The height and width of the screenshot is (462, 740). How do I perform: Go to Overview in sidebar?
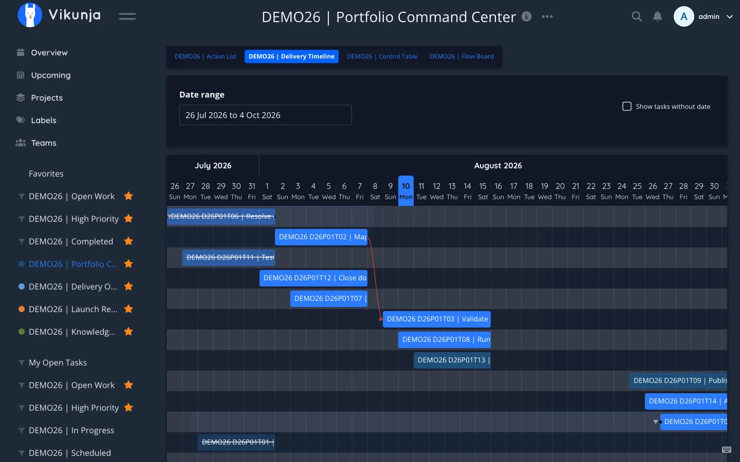tap(49, 52)
